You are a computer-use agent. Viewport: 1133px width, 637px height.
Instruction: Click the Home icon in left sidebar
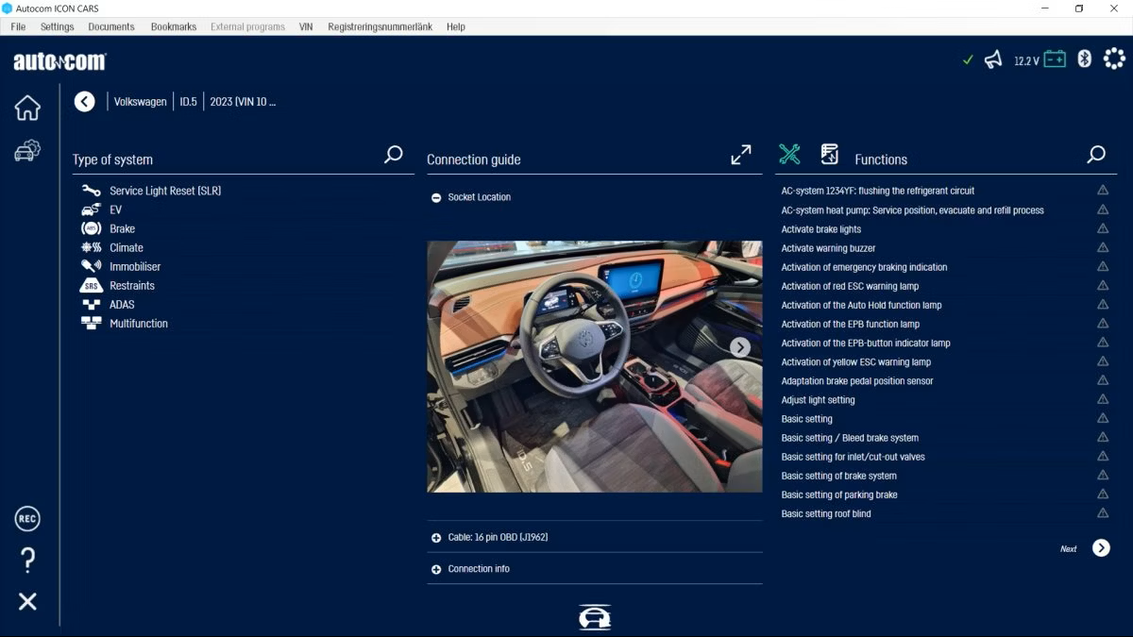[27, 108]
